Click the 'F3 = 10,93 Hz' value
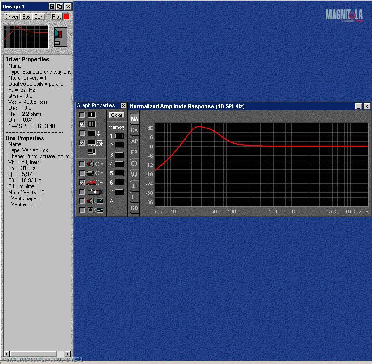 25,180
